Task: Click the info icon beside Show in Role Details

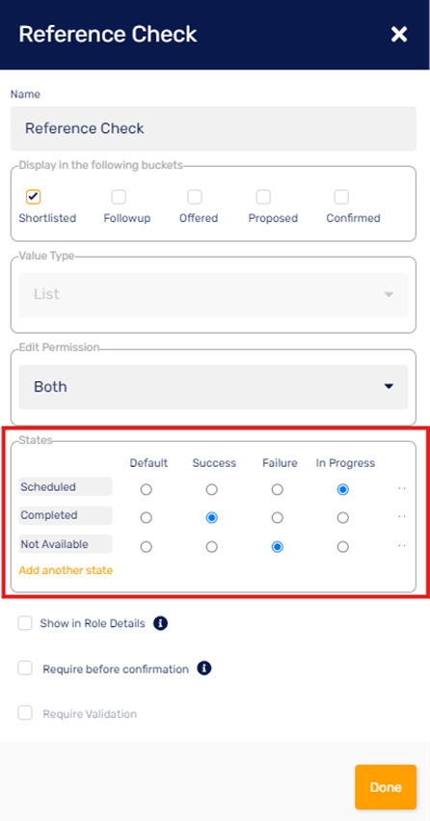Action: tap(161, 623)
